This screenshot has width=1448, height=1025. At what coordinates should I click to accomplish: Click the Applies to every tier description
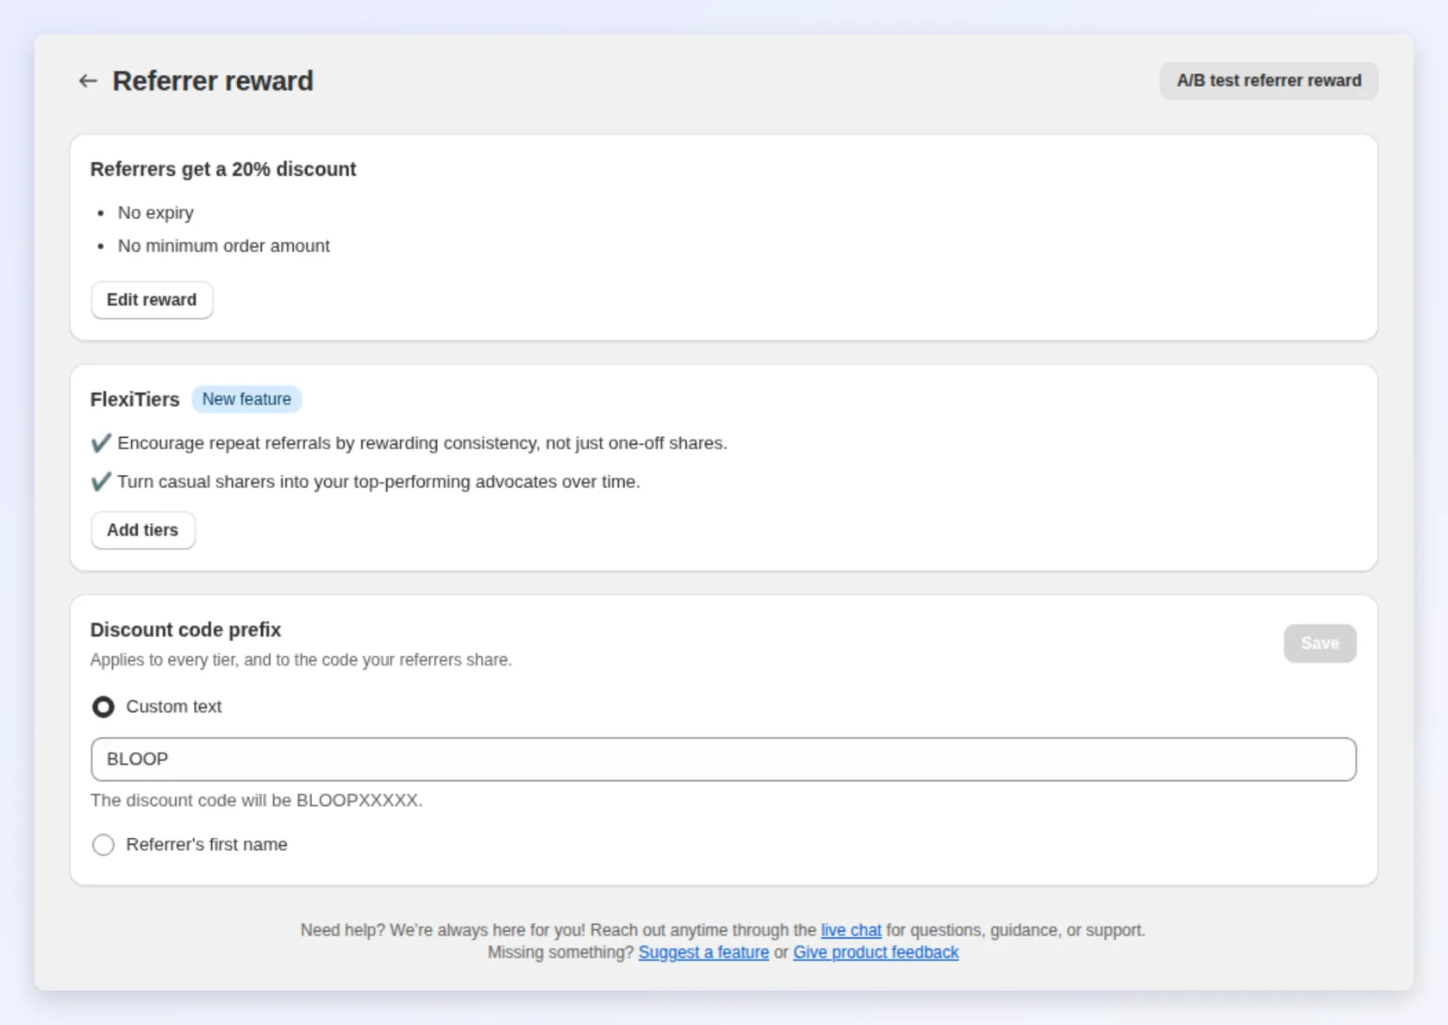[301, 659]
